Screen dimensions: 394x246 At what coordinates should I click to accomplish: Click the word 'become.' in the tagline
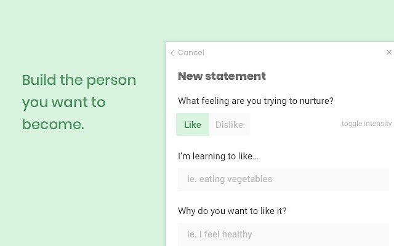tap(53, 124)
